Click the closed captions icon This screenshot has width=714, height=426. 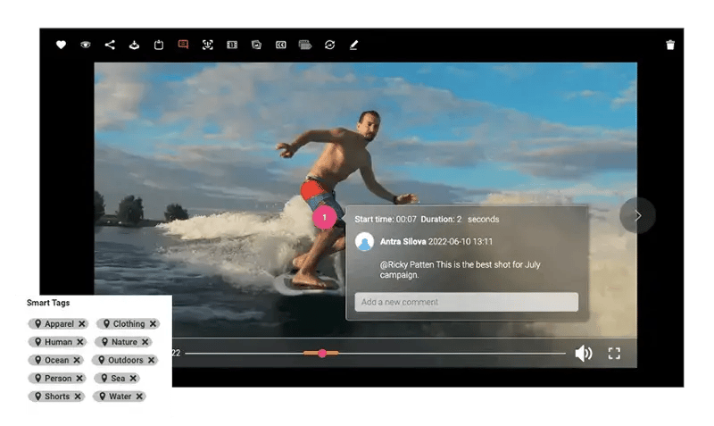[x=280, y=45]
